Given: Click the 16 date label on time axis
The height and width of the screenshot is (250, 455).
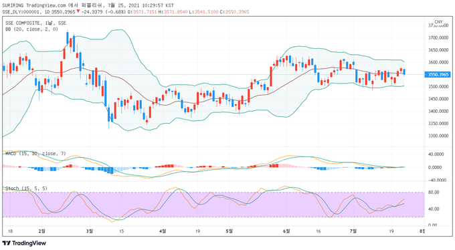Looking at the screenshot, I should click(318, 231).
